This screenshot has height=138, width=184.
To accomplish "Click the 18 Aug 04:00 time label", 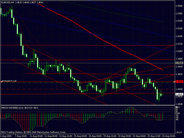I will 95,136.
